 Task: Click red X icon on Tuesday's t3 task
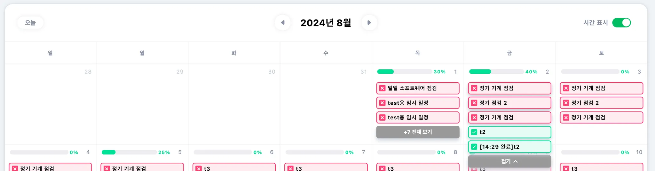click(x=199, y=168)
